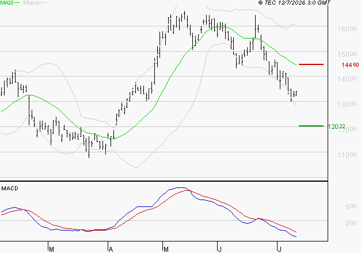Click the 000 MACD axis label
This screenshot has width=361, height=253.
click(x=351, y=223)
